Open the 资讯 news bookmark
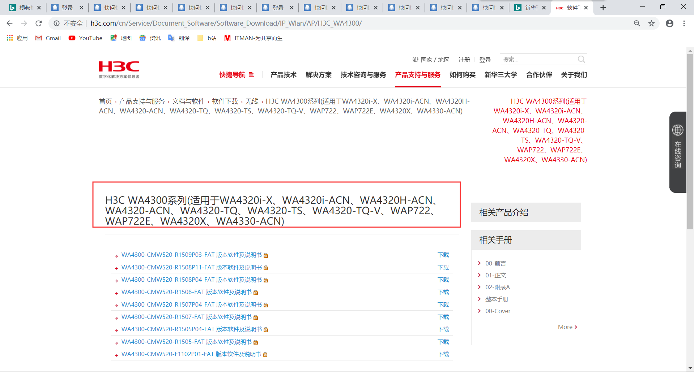Image resolution: width=694 pixels, height=372 pixels. [x=150, y=38]
